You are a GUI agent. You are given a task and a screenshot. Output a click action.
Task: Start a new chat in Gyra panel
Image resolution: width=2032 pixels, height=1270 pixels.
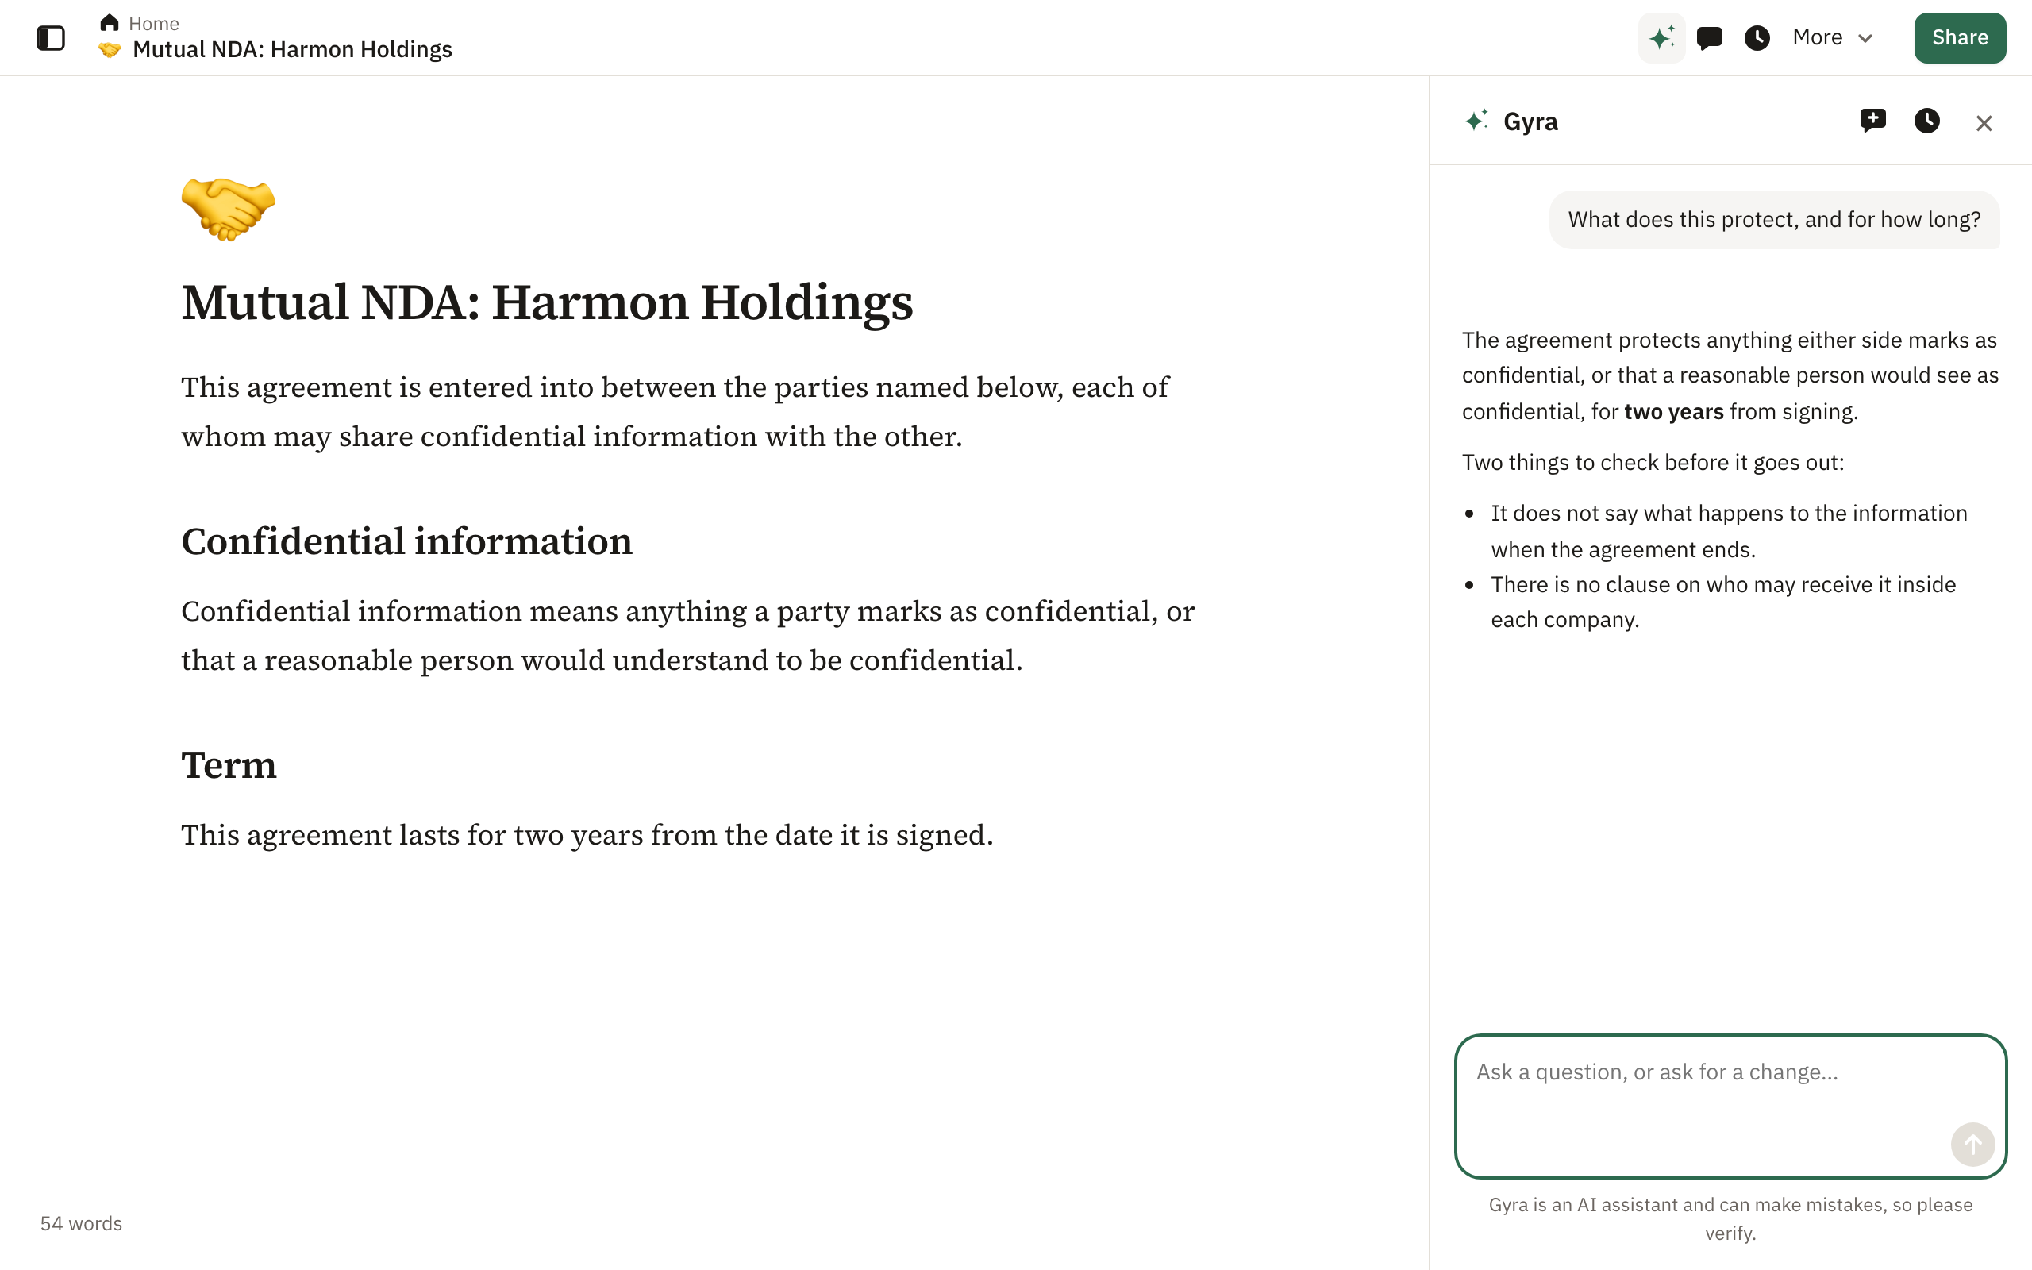[1872, 121]
